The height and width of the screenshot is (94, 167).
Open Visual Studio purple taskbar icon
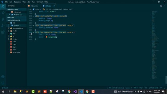point(75,92)
